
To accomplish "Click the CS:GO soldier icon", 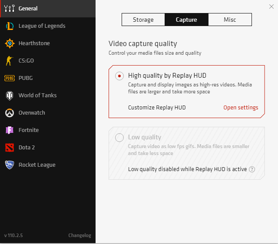I will point(9,61).
